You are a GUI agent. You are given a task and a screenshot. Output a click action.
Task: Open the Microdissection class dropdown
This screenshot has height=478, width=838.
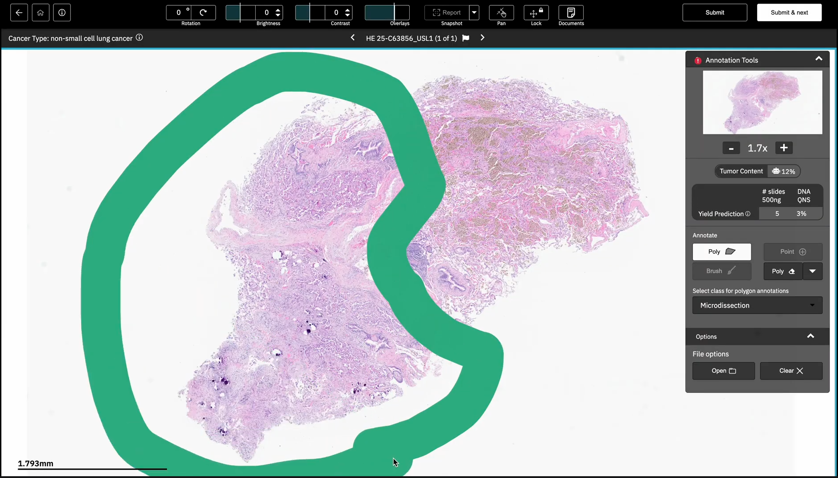pos(757,305)
